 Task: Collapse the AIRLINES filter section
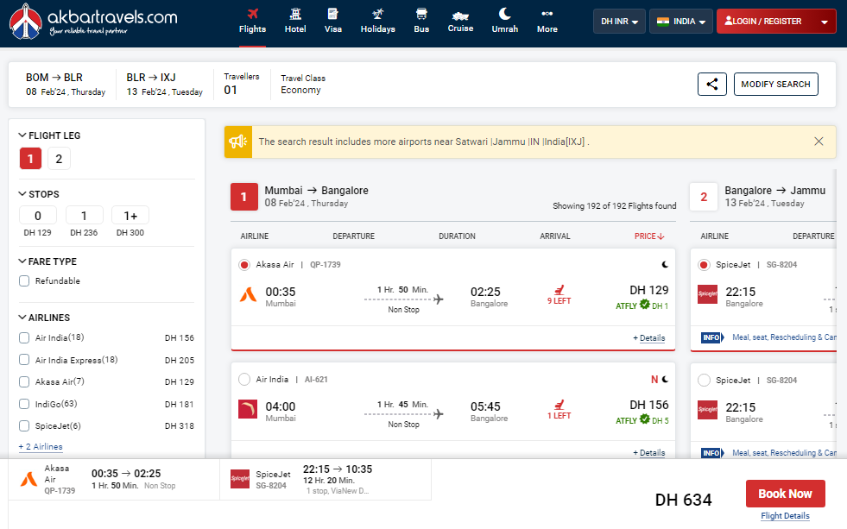point(22,318)
